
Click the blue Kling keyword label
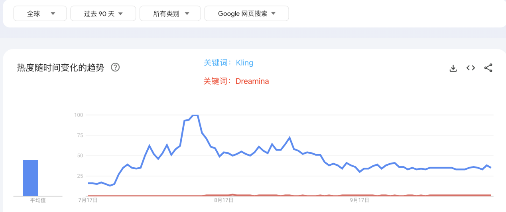pyautogui.click(x=228, y=63)
